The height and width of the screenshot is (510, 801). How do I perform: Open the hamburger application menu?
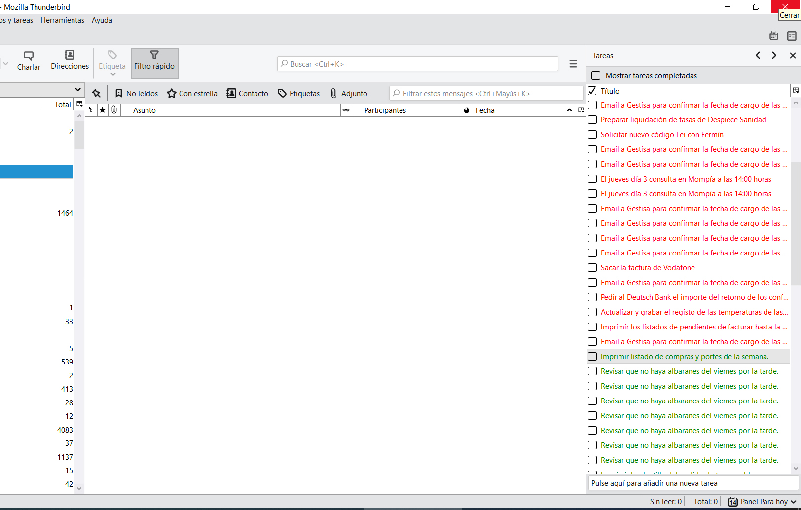(573, 64)
